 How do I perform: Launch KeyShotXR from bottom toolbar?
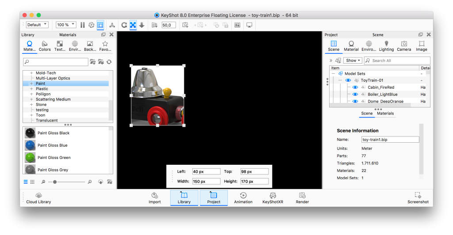click(x=273, y=197)
